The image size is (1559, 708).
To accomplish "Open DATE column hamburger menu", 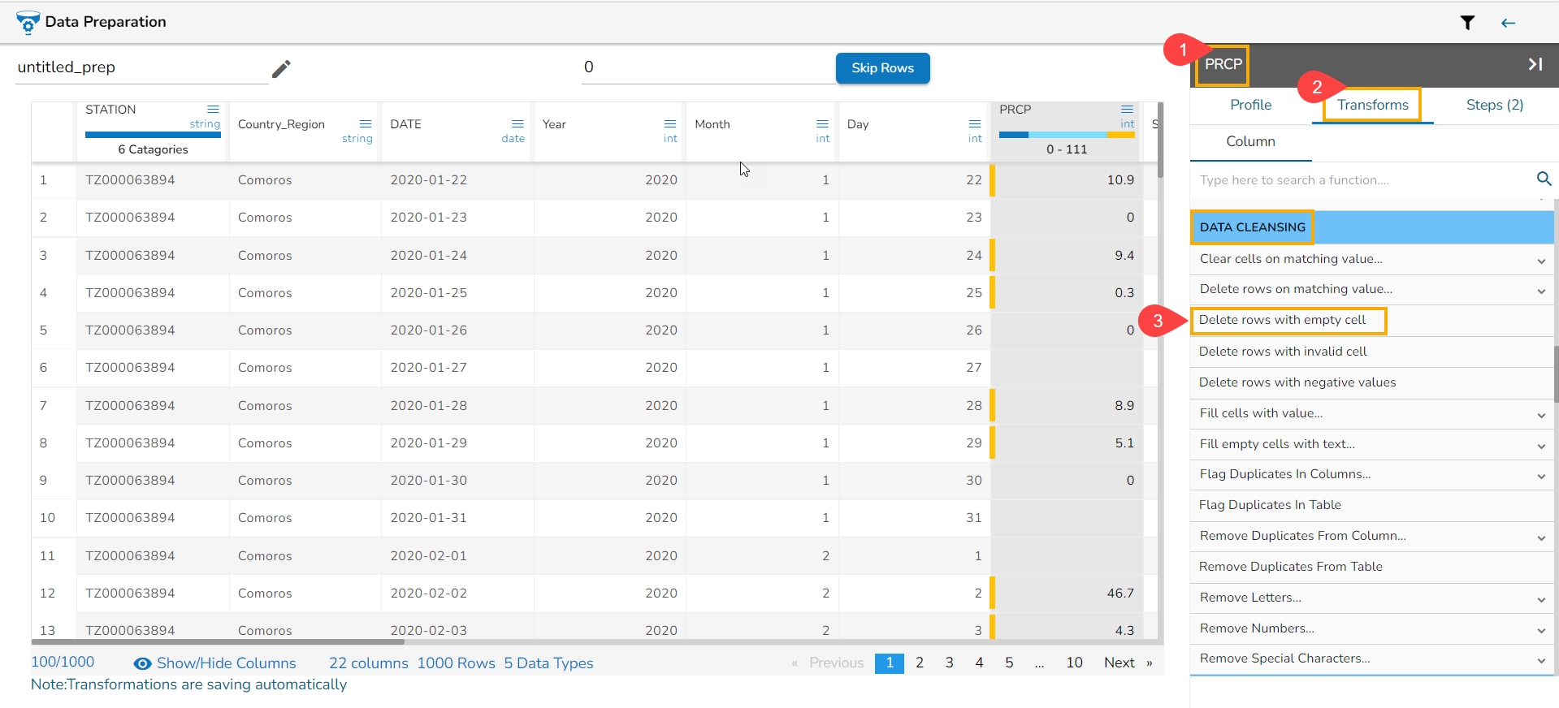I will (x=518, y=124).
